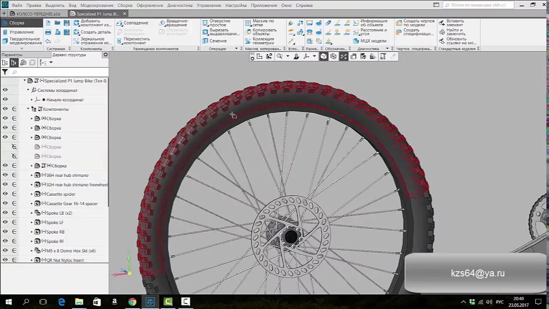Open the Windows Start menu

[x=8, y=302]
